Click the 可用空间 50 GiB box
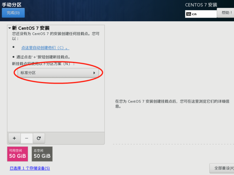The width and height of the screenshot is (234, 175). 18,154
